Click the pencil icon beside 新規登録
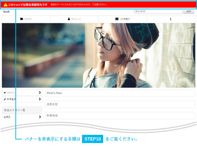 [5, 99]
